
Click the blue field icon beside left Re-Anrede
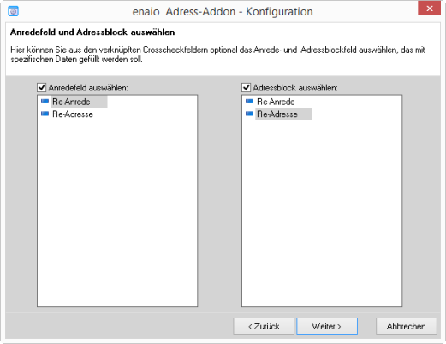(45, 102)
